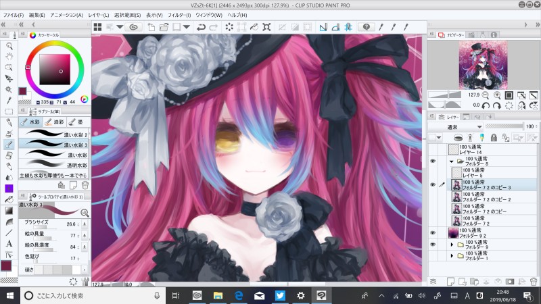Rotate canvas right in the Navigator

click(497, 105)
